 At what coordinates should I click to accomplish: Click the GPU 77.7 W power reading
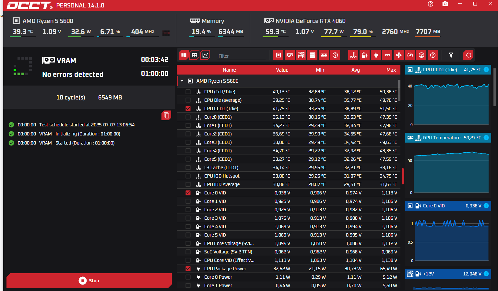[334, 31]
